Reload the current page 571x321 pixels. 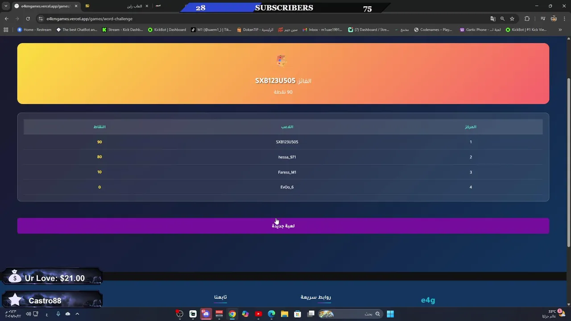(x=28, y=19)
